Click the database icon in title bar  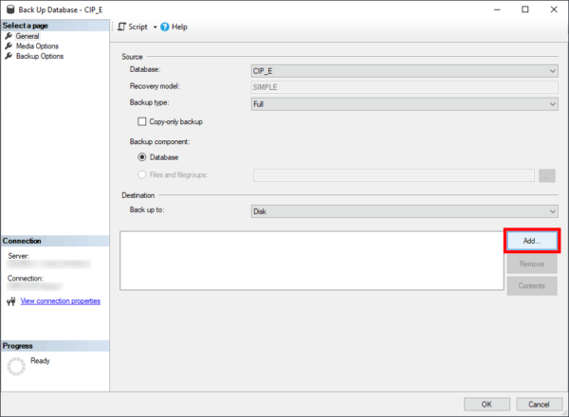(10, 9)
